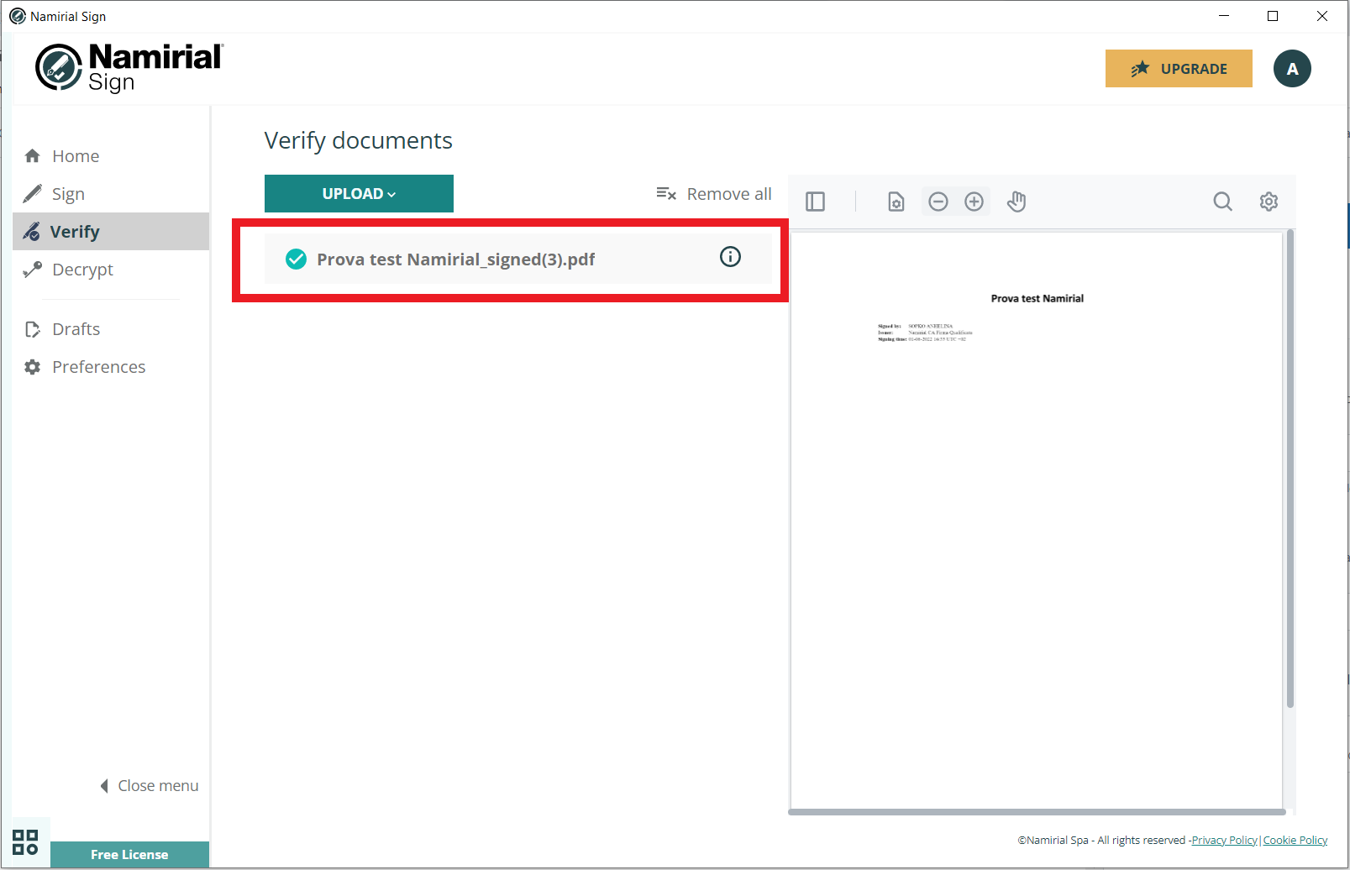The height and width of the screenshot is (870, 1350).
Task: Click the PDF page preview
Action: click(x=1037, y=521)
